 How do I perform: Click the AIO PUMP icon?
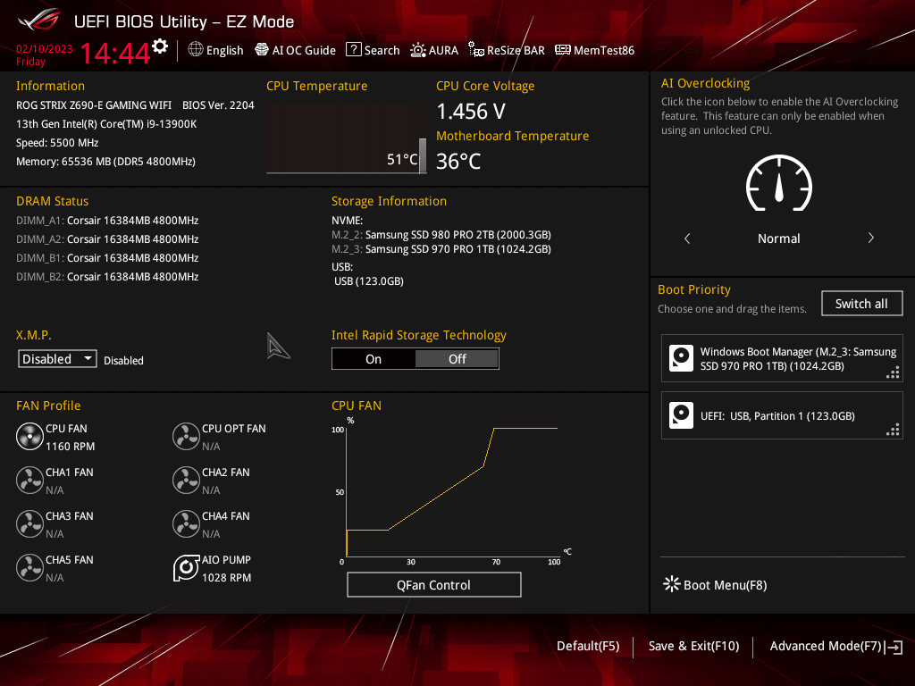click(186, 567)
